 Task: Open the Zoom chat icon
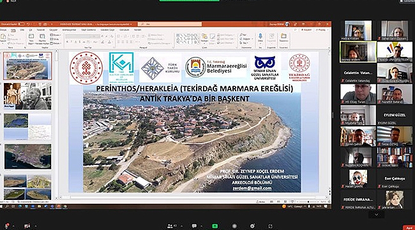[195, 226]
